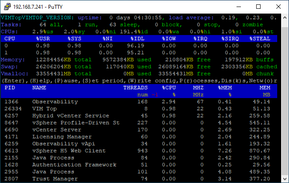
Task: Select the Hybrid vCenter Service row
Action: [x=139, y=116]
